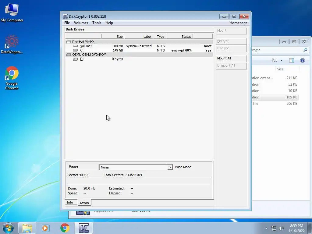Click the 'System Reserved' label cell

(x=139, y=46)
